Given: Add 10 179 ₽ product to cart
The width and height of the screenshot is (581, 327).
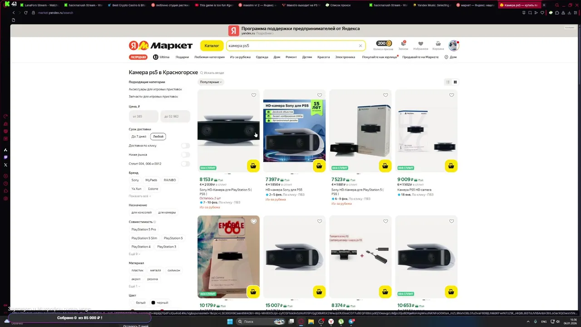Looking at the screenshot, I should tap(253, 292).
